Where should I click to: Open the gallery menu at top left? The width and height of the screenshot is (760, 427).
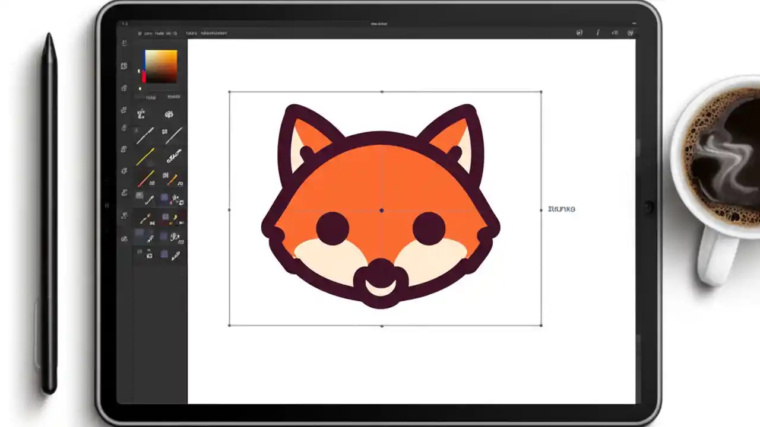[x=140, y=33]
